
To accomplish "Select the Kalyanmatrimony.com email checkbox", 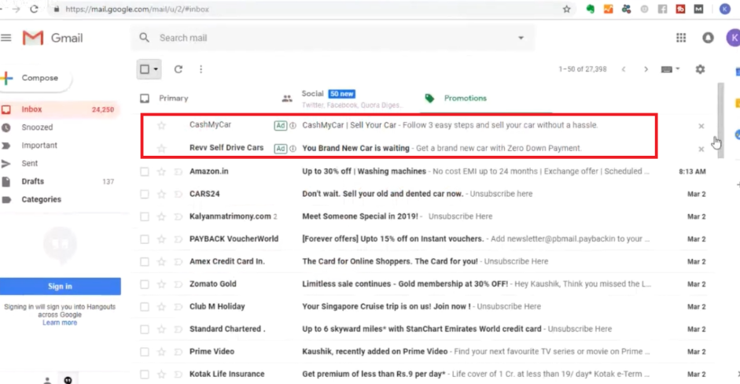I will coord(145,217).
